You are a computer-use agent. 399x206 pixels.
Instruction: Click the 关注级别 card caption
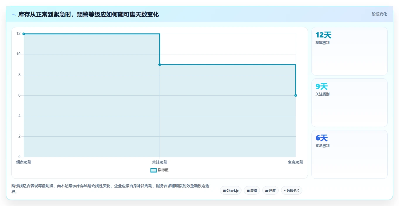pos(322,94)
